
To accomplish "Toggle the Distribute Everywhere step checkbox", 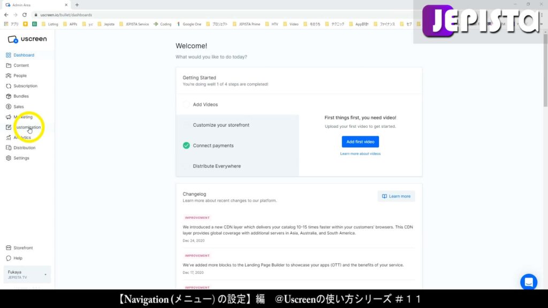I will click(x=187, y=166).
